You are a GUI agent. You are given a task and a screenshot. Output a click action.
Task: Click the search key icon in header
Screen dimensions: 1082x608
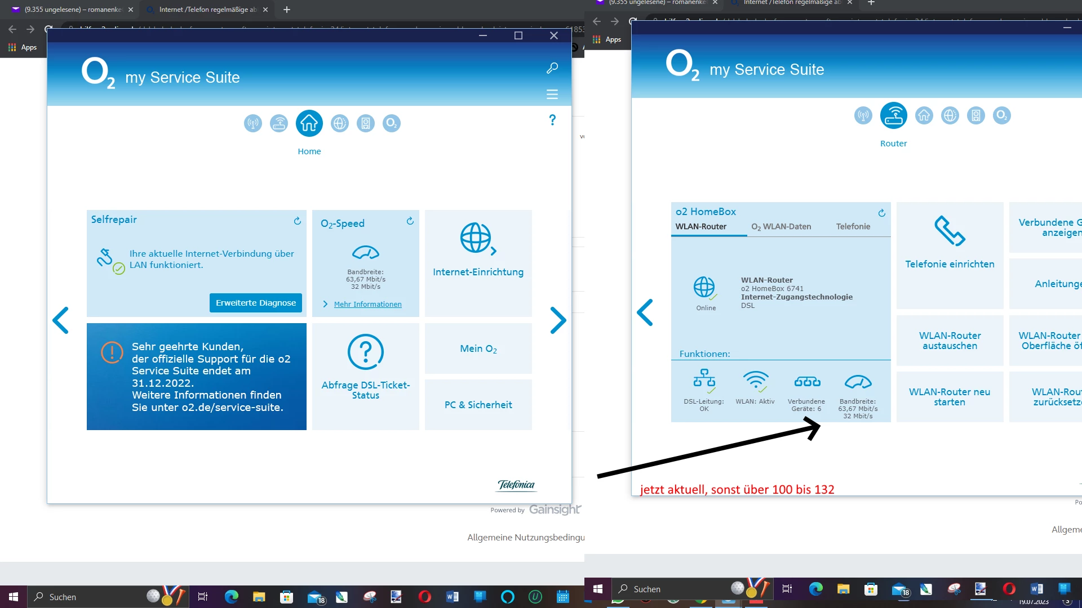(552, 68)
